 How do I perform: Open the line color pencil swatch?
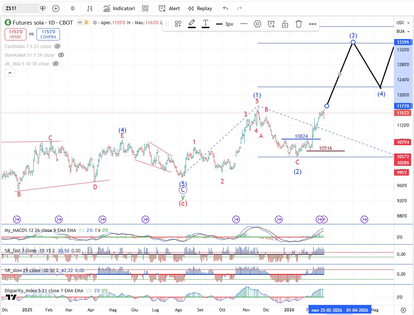(192, 24)
